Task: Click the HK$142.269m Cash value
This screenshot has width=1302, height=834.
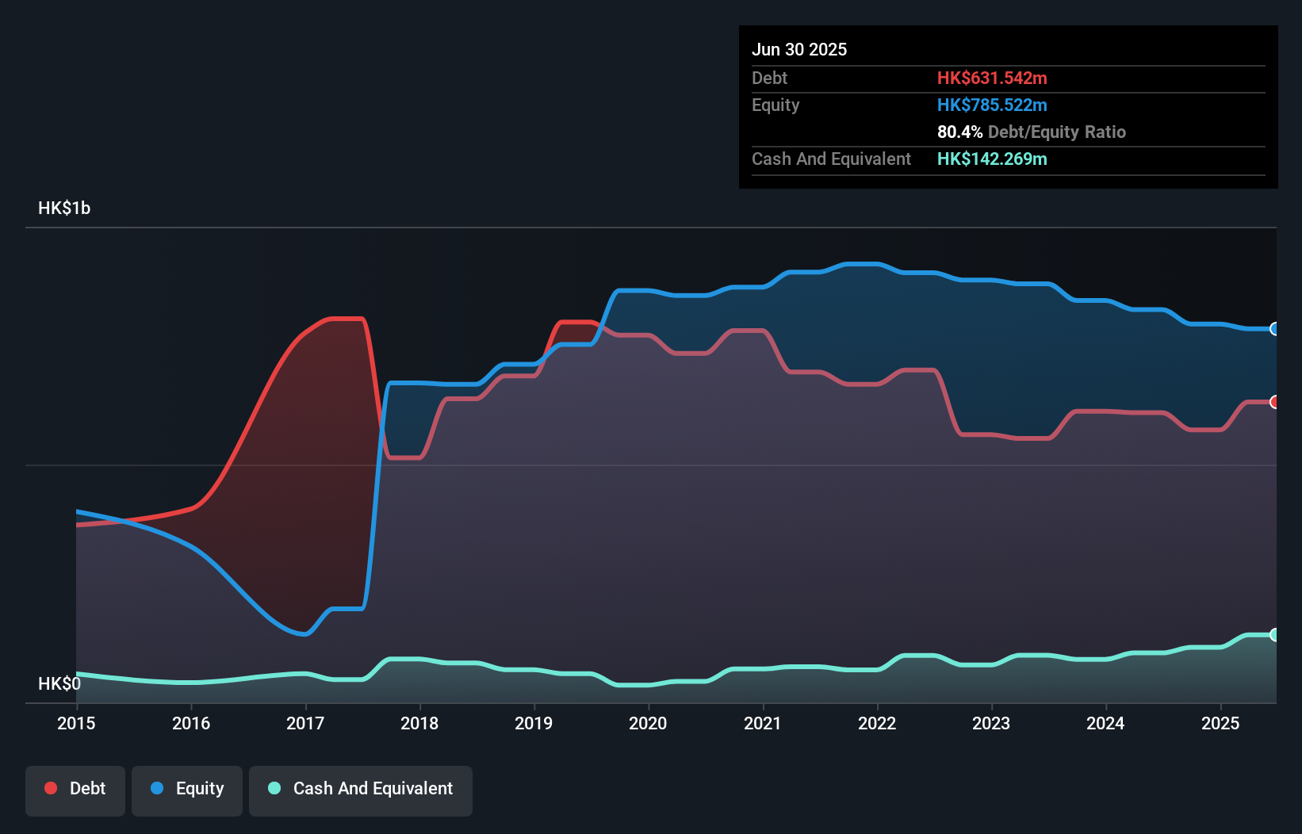Action: [x=993, y=159]
